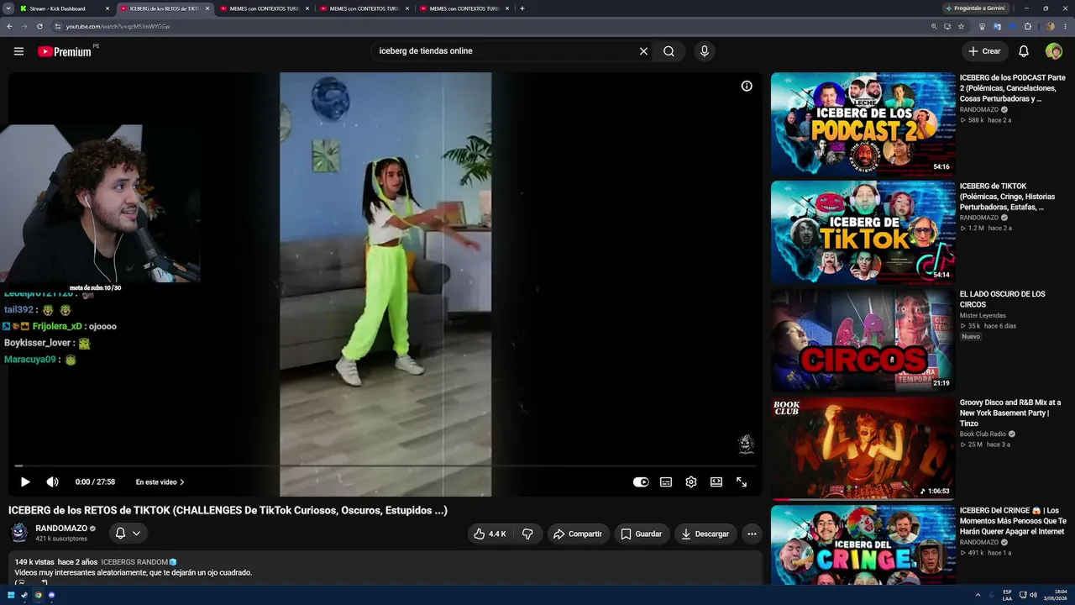Show video info card icon
Image resolution: width=1075 pixels, height=605 pixels.
pyautogui.click(x=747, y=86)
